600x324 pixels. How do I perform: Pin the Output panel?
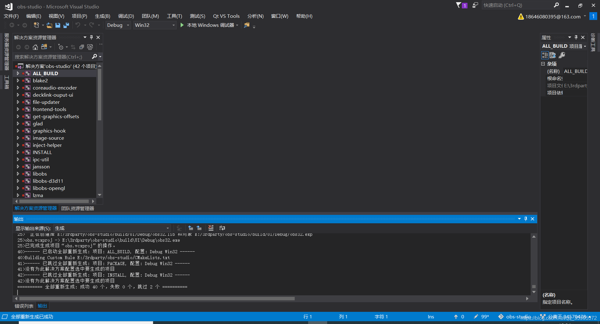[526, 219]
